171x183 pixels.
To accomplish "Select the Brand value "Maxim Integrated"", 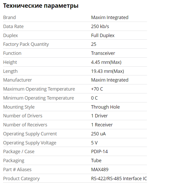I will (x=110, y=18).
